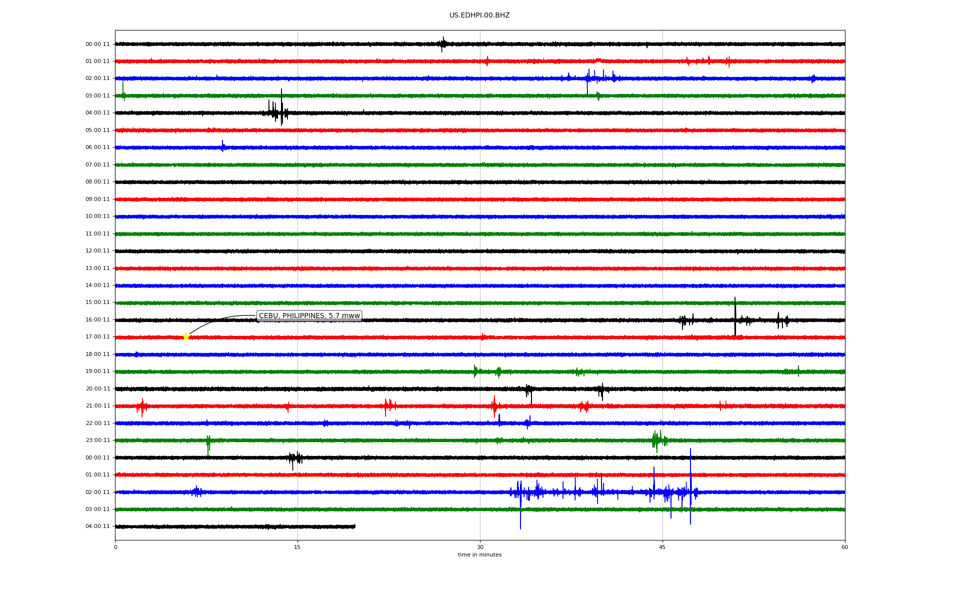Click the green burst on 23:00:11 trace near 45 min
This screenshot has width=960, height=600.
point(657,440)
